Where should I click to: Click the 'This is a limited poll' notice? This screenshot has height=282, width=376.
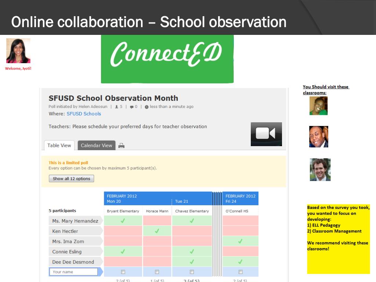pyautogui.click(x=68, y=163)
